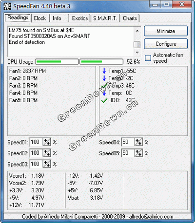Maximize the SpeedFan window
This screenshot has width=195, height=223.
coord(167,4)
